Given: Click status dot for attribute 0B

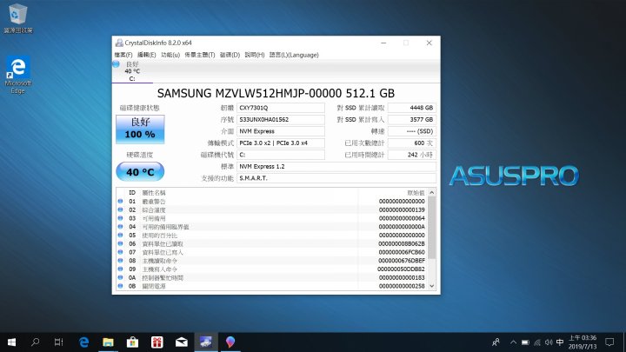Looking at the screenshot, I should [x=120, y=286].
